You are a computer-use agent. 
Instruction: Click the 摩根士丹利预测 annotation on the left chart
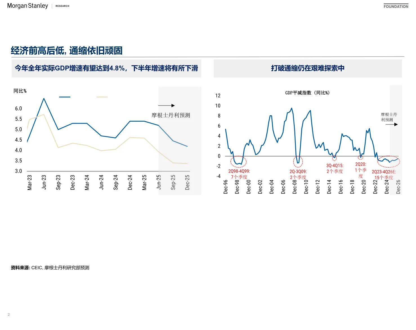pyautogui.click(x=170, y=115)
